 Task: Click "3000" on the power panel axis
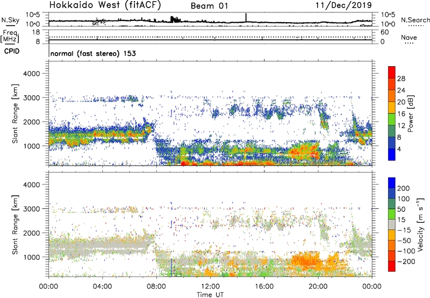32,98
